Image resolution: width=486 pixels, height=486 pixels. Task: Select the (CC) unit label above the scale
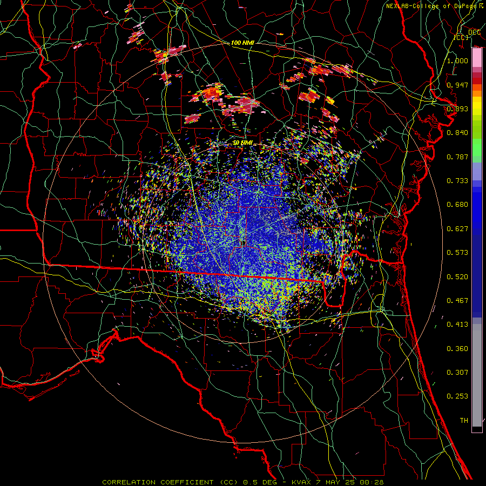(x=461, y=37)
